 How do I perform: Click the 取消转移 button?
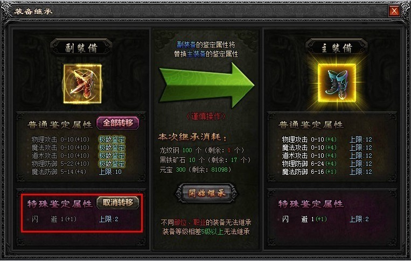point(118,203)
